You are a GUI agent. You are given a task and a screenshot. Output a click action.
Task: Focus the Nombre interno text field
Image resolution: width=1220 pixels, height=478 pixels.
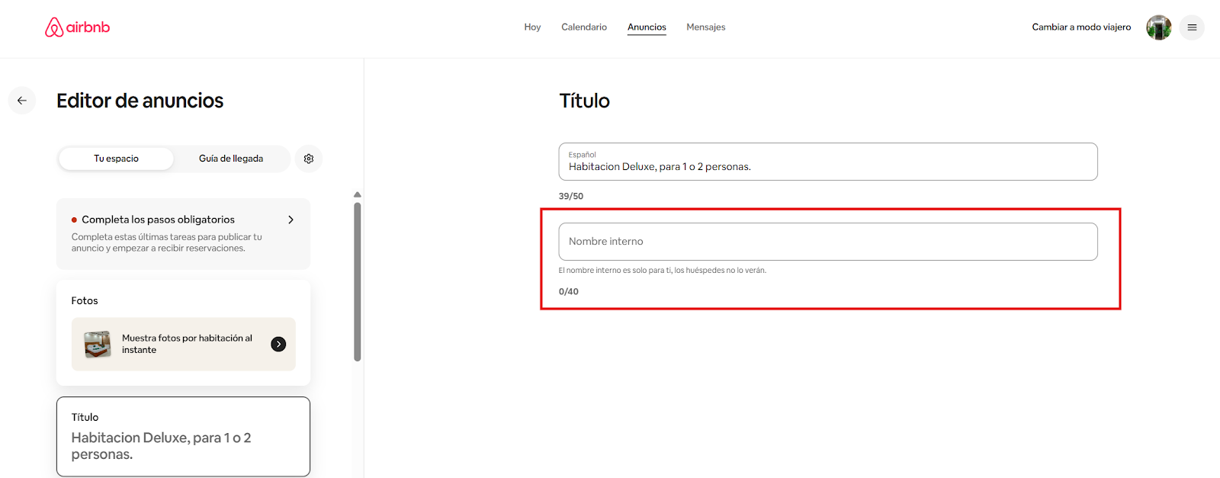coord(827,242)
